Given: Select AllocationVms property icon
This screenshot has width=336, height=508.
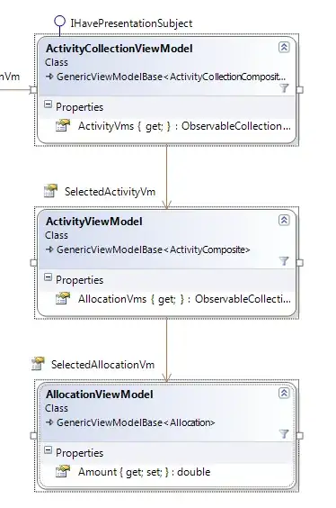Looking at the screenshot, I should 63,299.
